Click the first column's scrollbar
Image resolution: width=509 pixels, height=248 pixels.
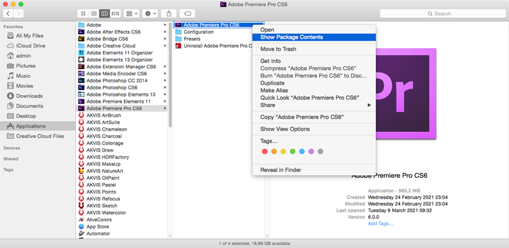170,75
